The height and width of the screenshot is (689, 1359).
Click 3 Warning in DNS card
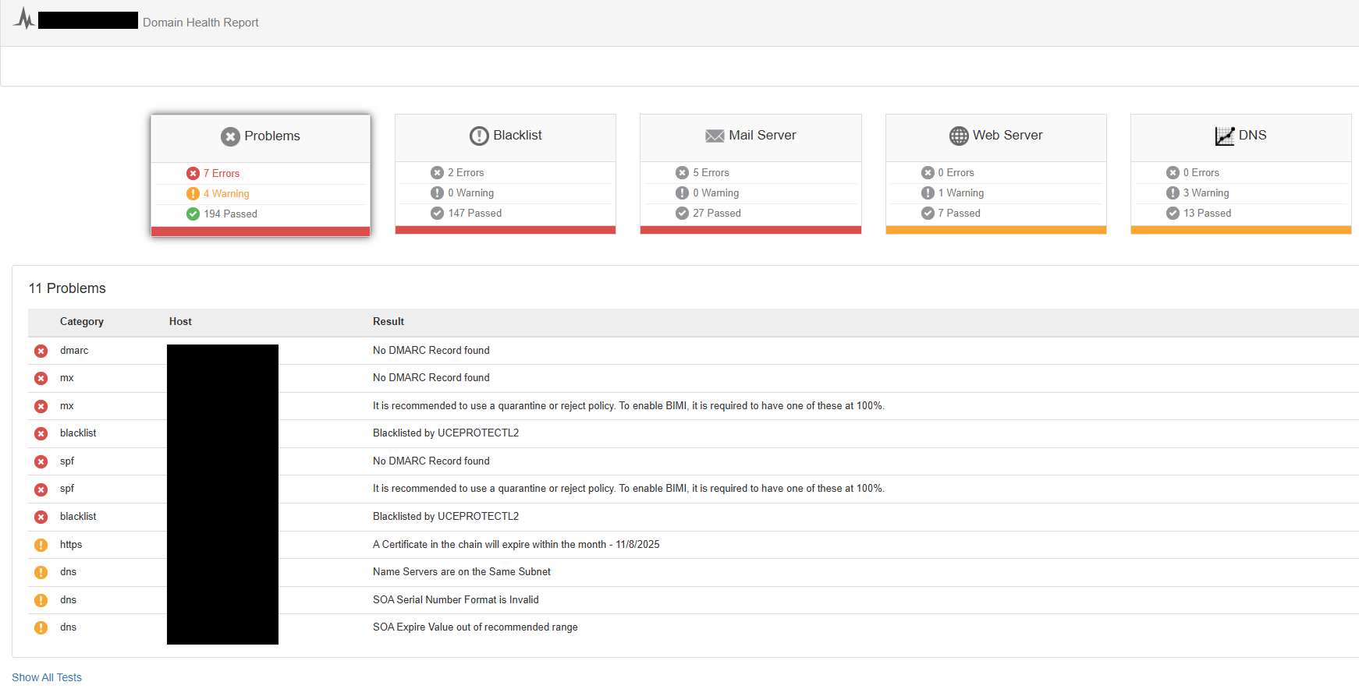click(1205, 193)
